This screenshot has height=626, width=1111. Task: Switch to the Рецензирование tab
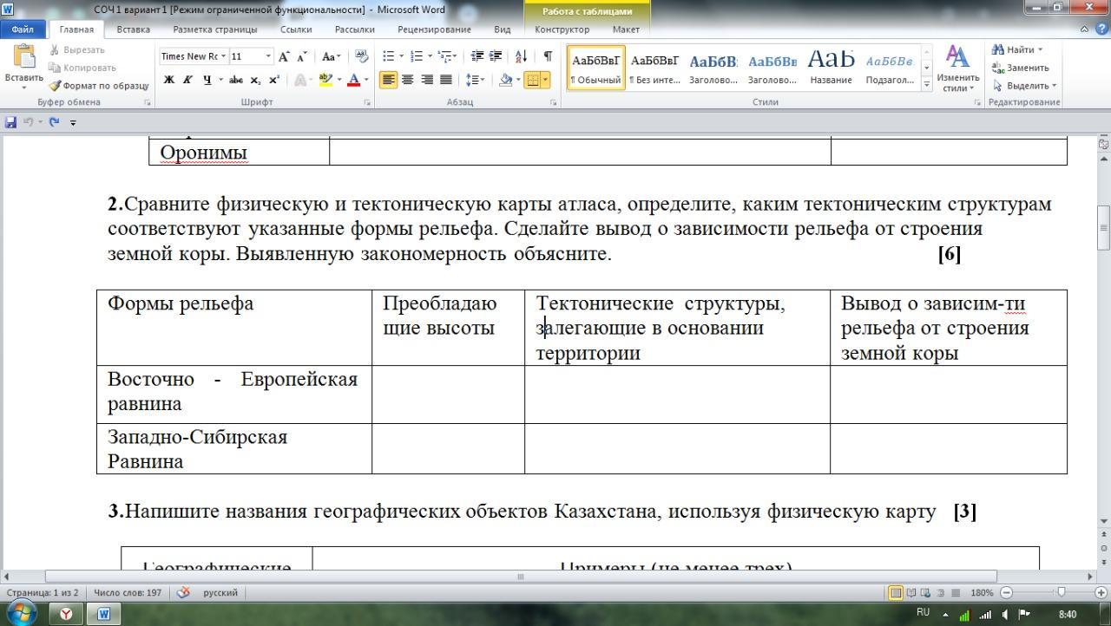434,29
